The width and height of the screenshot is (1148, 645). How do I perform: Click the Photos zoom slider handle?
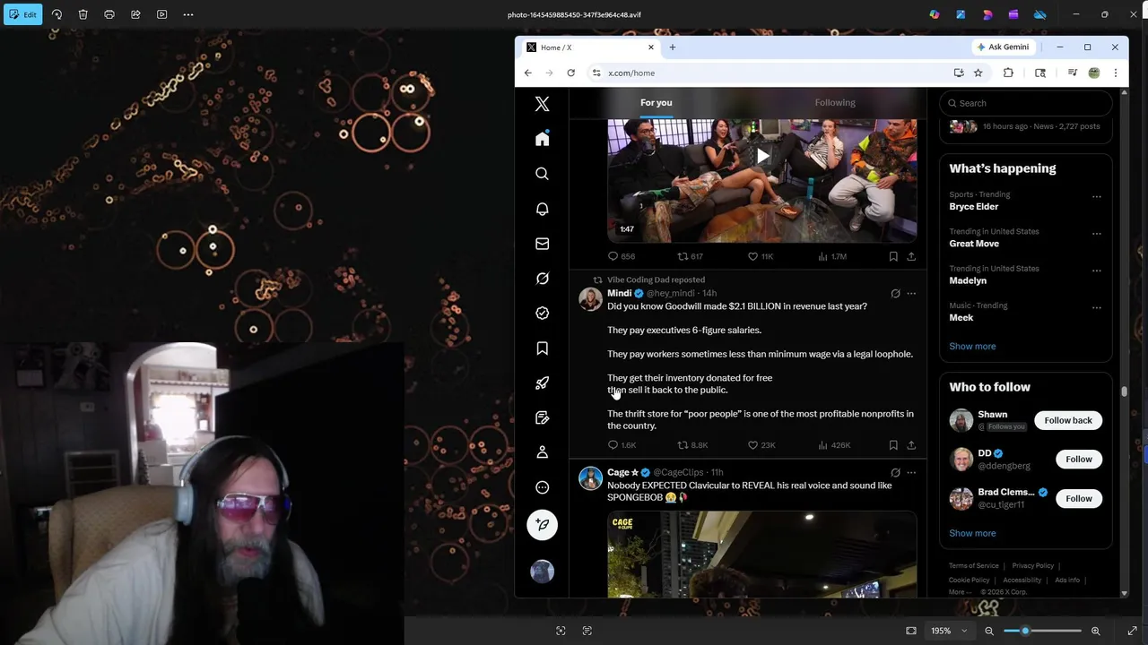(1025, 631)
